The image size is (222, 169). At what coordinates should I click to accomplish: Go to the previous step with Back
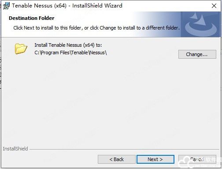(x=117, y=159)
